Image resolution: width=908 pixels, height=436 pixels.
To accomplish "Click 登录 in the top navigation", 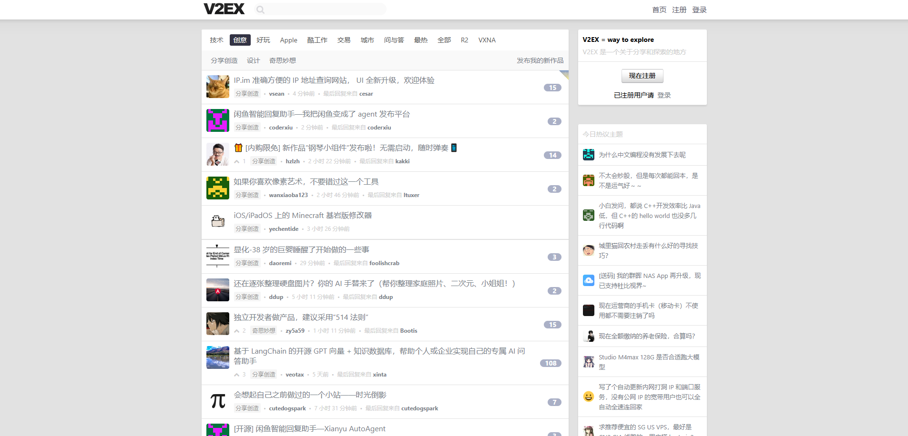I will coord(699,10).
